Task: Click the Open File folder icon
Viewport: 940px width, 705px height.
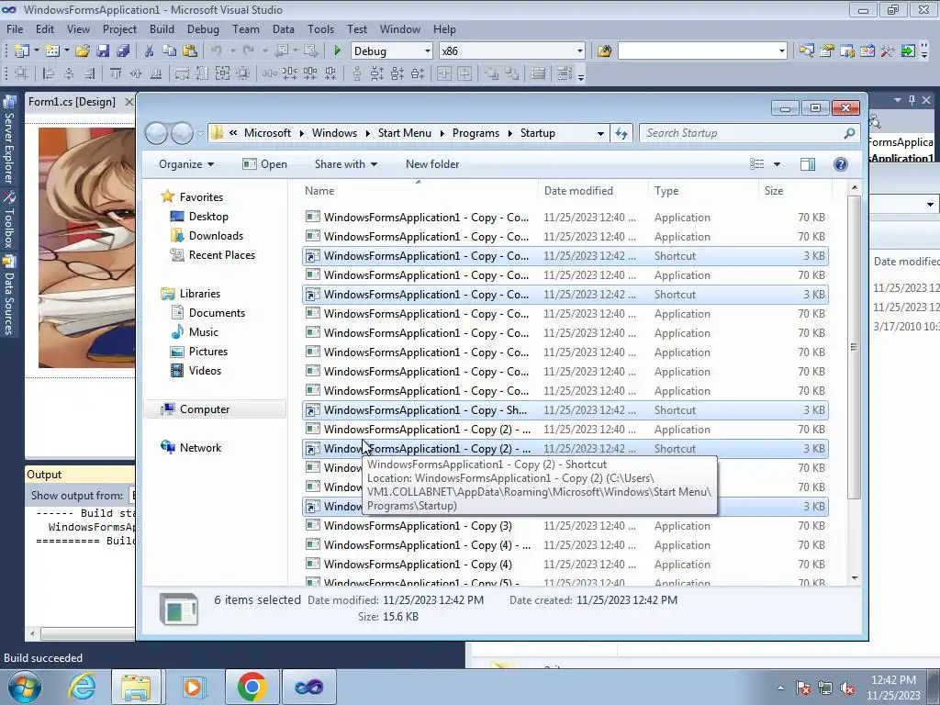Action: coord(83,51)
